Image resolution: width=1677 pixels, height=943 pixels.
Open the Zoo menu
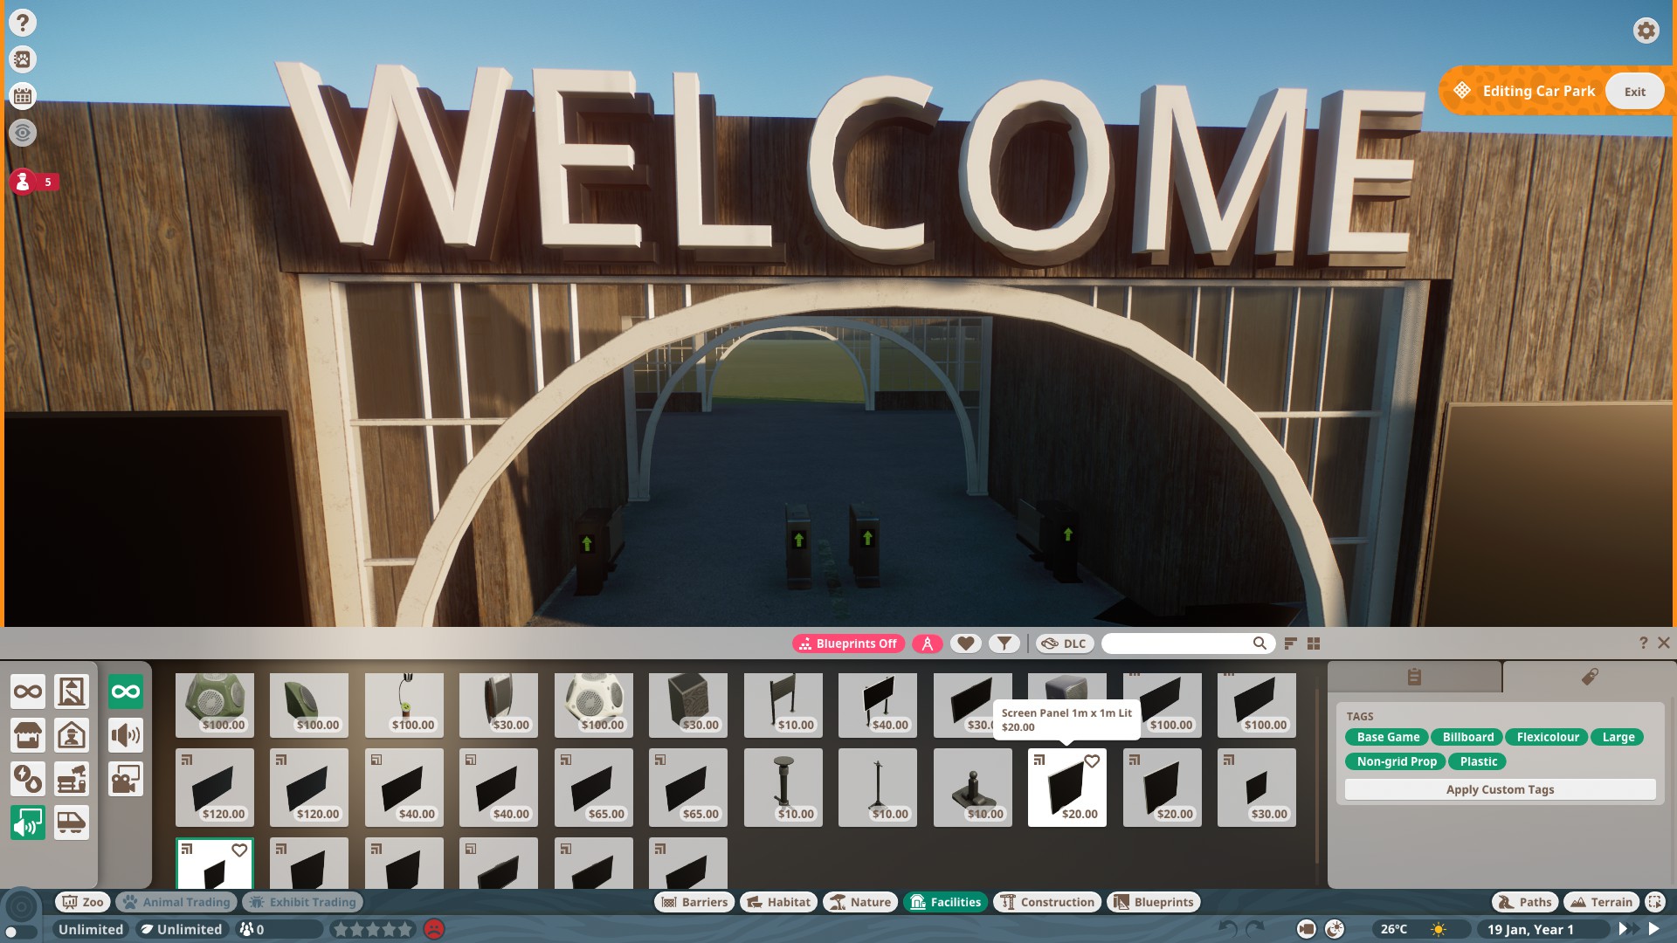coord(83,902)
